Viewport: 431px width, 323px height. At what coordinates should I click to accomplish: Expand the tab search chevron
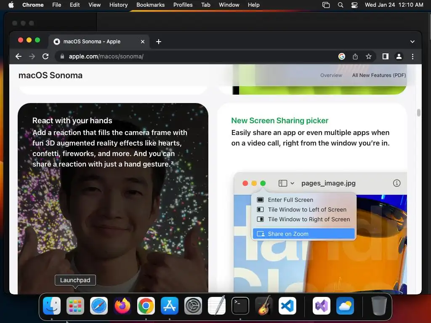(412, 42)
